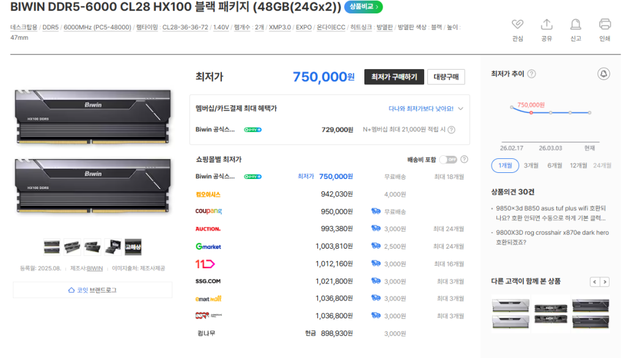This screenshot has width=626, height=358.
Task: Select the 1개월 price trend period
Action: click(x=505, y=166)
